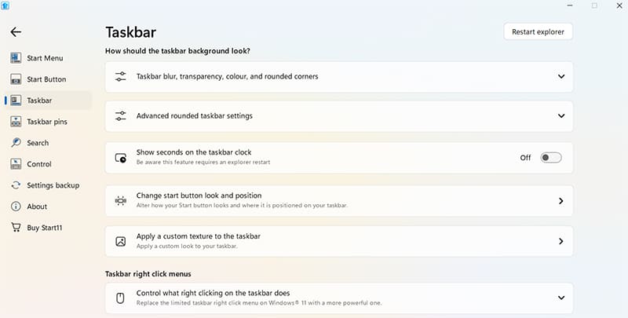628x318 pixels.
Task: Select the Taskbar sidebar menu item
Action: 39,101
